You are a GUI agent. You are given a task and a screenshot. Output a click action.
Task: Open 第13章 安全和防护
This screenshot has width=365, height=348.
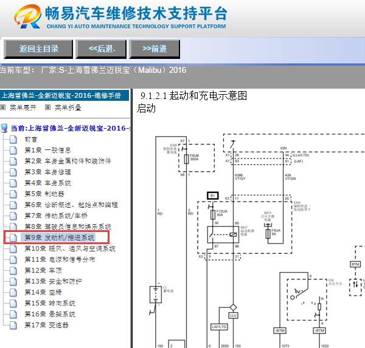53,281
